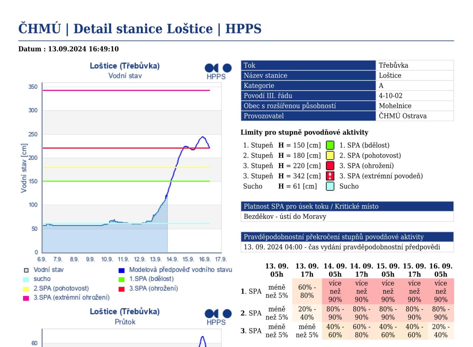Click HPPS logo on Průtok chart

pyautogui.click(x=218, y=317)
